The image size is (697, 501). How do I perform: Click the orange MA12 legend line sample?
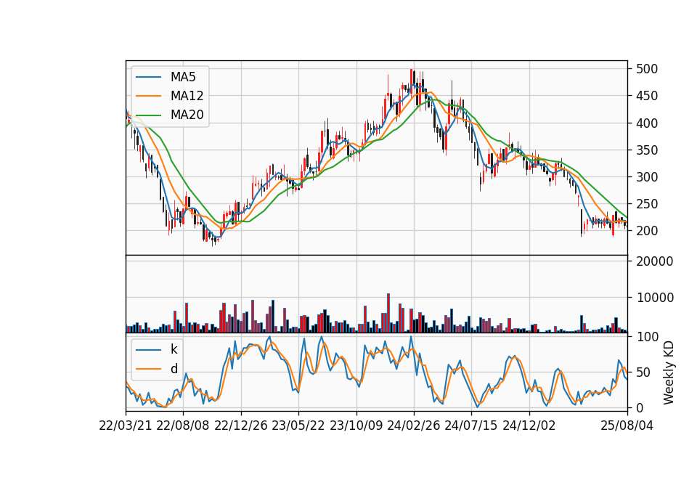[148, 96]
